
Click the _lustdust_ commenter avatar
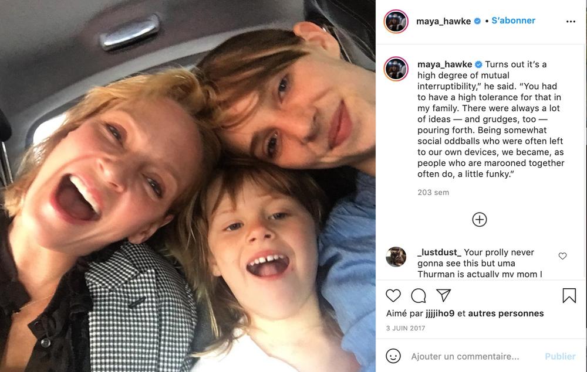pyautogui.click(x=396, y=257)
